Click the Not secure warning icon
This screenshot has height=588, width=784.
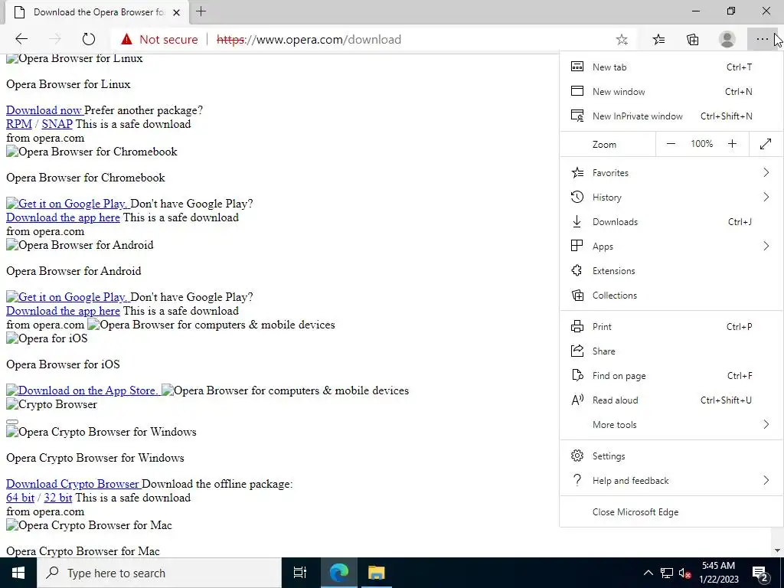(x=126, y=39)
